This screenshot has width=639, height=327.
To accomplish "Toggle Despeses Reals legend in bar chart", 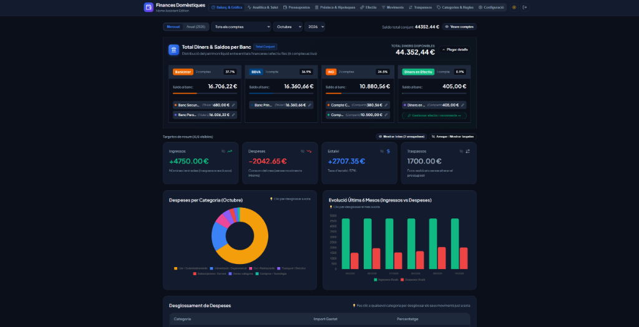I will [x=413, y=280].
